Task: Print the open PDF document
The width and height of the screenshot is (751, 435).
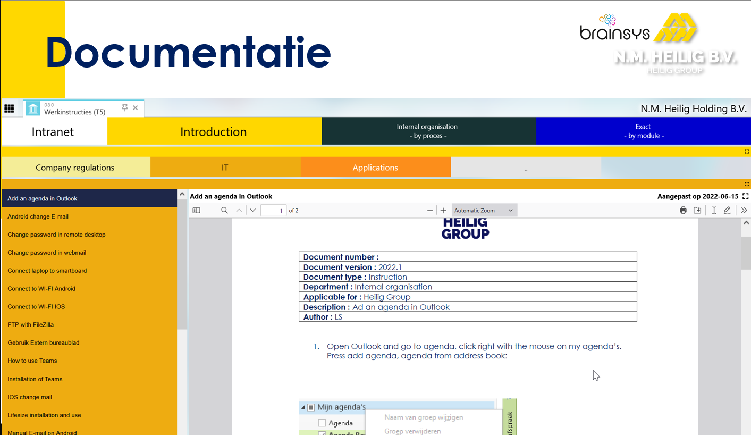Action: point(683,210)
